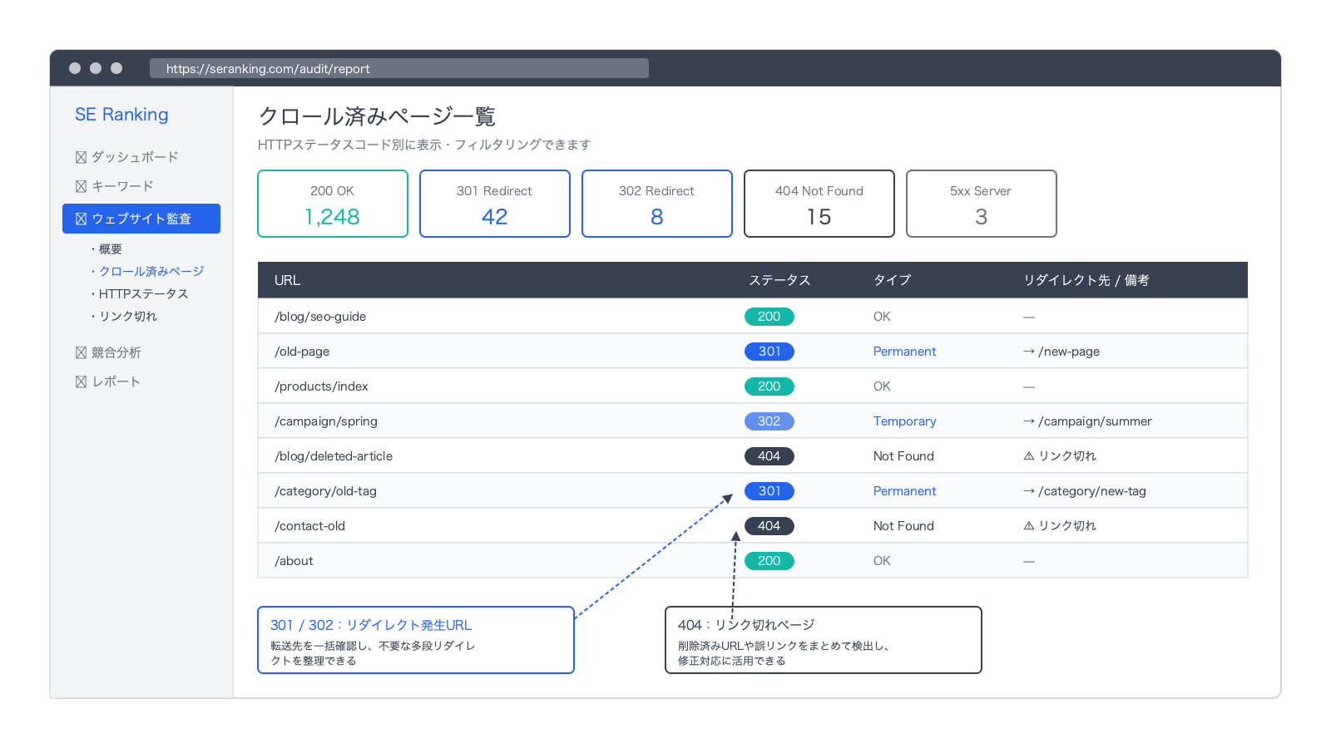Click the ステータス column header
1331x748 pixels.
(x=779, y=280)
